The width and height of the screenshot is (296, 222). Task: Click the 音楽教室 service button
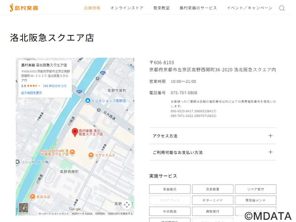click(x=212, y=189)
